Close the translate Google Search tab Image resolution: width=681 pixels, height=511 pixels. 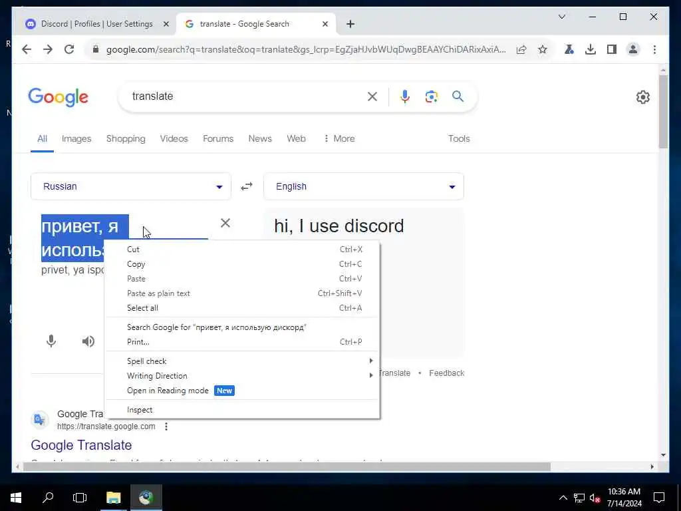[x=325, y=24]
